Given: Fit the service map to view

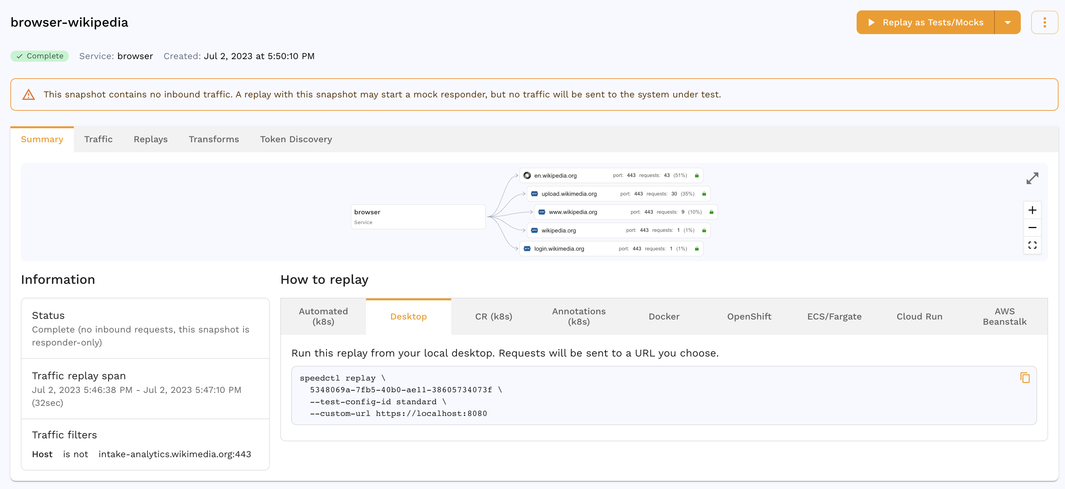Looking at the screenshot, I should click(1032, 245).
